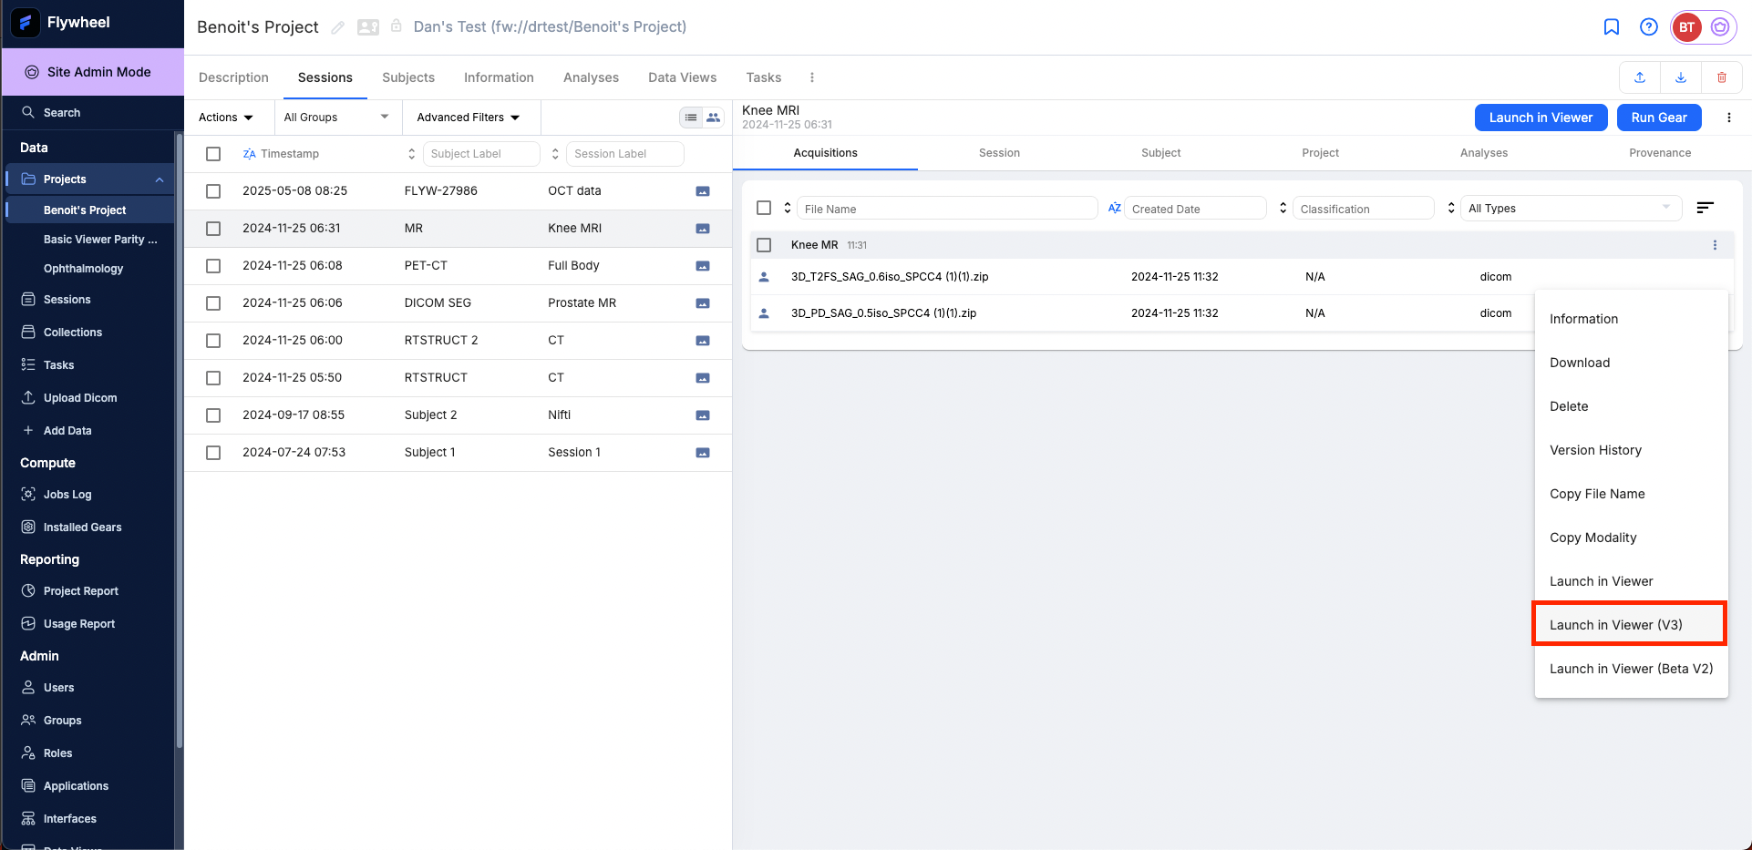Click the Classification sort arrows
The image size is (1752, 850).
pos(1283,209)
